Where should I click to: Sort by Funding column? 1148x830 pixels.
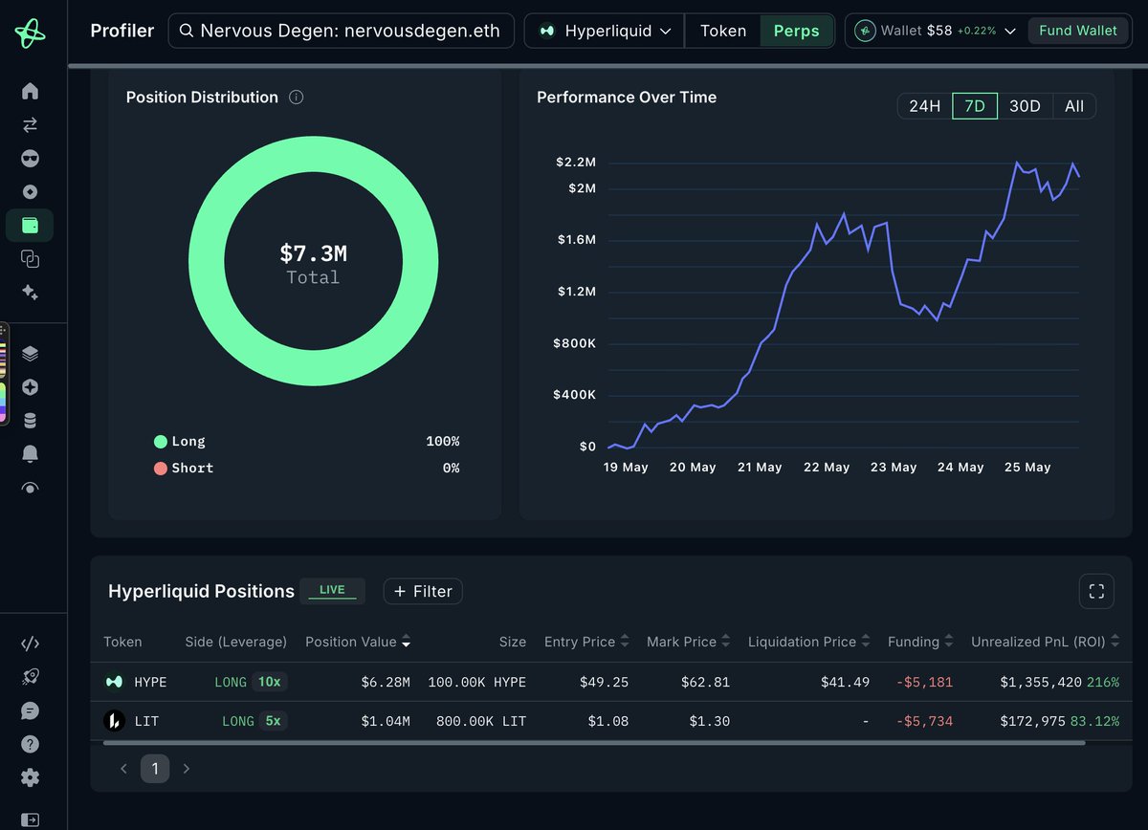(920, 642)
